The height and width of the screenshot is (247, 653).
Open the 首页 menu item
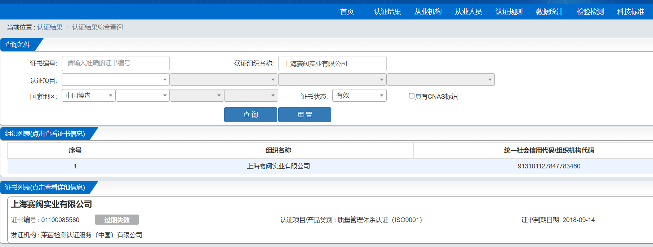pos(347,12)
